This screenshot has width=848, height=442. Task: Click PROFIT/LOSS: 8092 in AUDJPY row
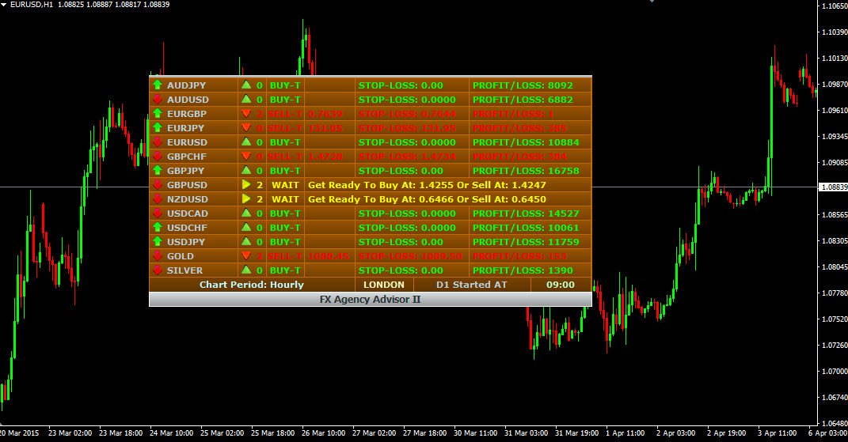[x=523, y=85]
